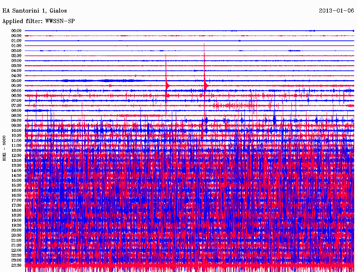
Task: Click the second large red spike on 05:30 trace
Action: (205, 85)
